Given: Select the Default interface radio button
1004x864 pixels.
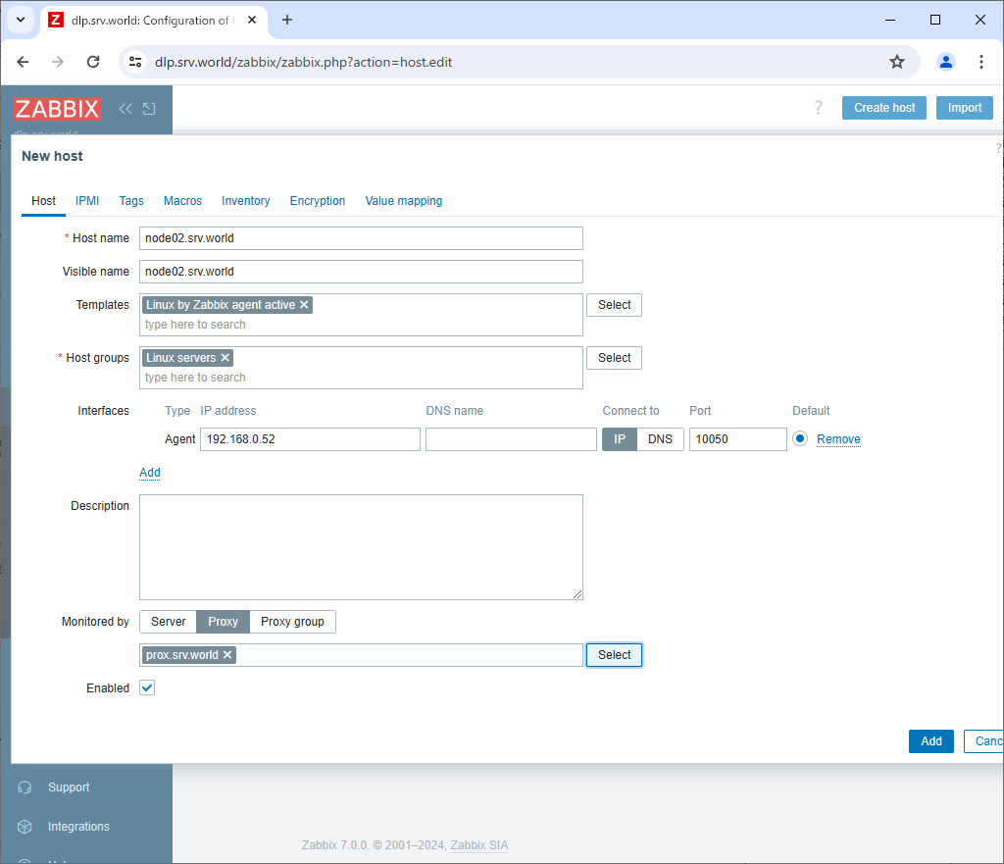Looking at the screenshot, I should 800,439.
